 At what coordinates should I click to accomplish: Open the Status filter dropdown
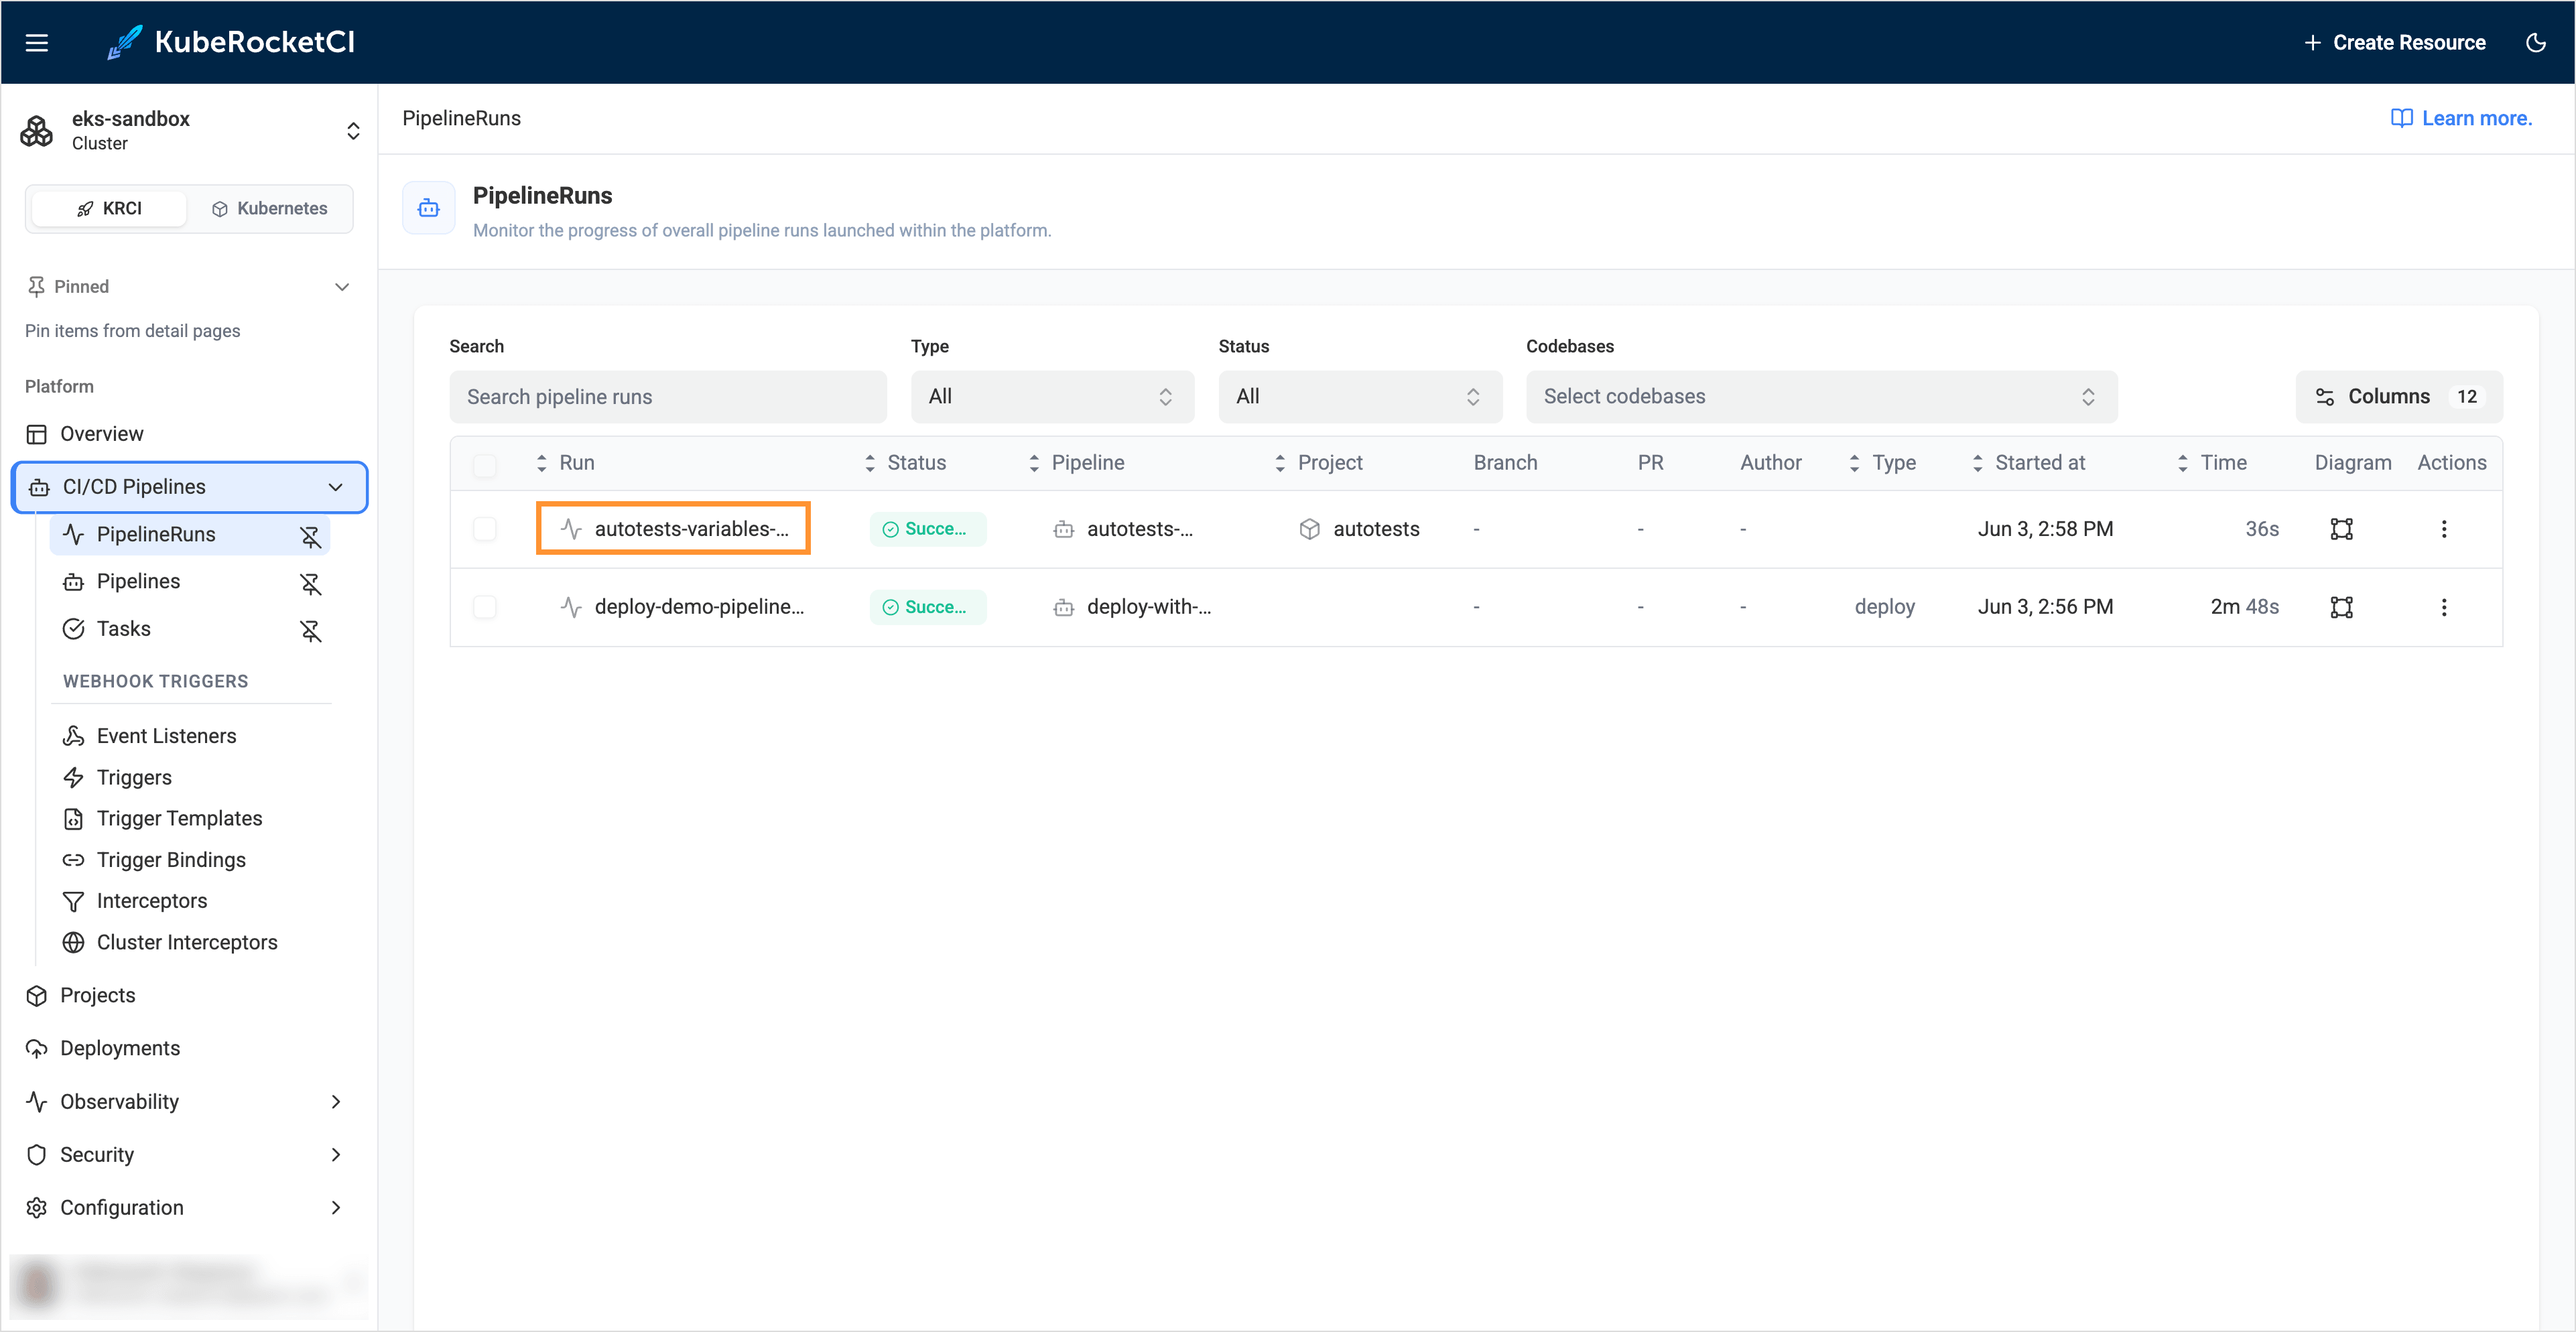point(1360,397)
